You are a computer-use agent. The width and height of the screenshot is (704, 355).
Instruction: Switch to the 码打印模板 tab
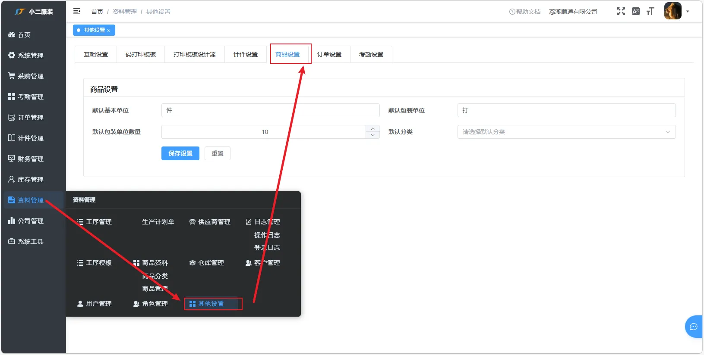141,54
